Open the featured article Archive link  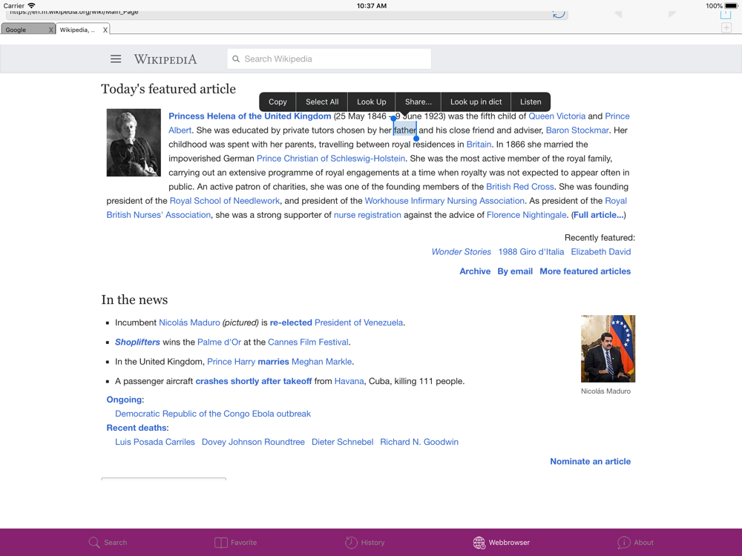(475, 271)
